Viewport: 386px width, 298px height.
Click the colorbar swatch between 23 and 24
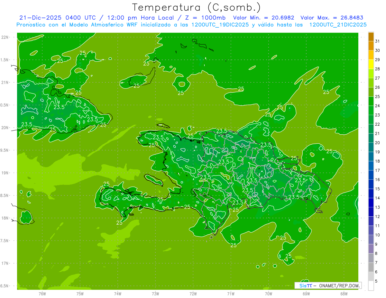tap(371, 110)
